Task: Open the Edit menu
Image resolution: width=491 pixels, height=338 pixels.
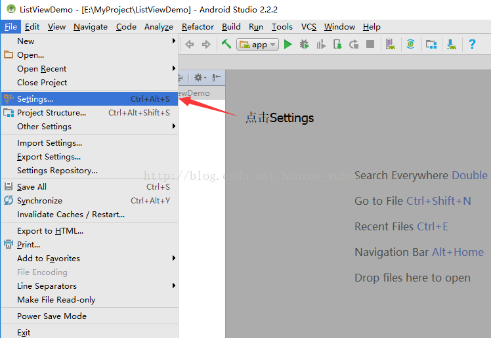Action: pyautogui.click(x=32, y=27)
